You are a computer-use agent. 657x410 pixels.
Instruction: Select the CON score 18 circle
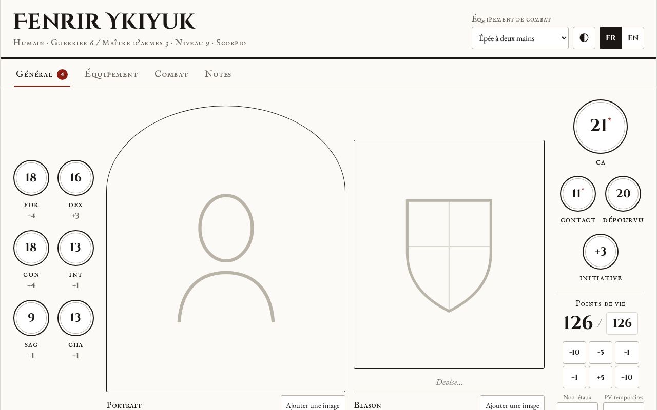tap(31, 248)
